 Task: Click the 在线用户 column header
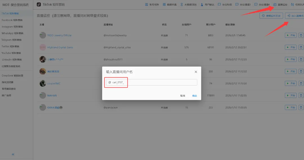187,24
